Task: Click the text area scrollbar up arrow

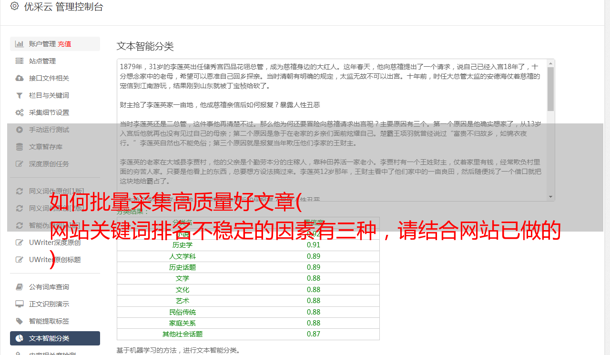Action: tap(550, 63)
